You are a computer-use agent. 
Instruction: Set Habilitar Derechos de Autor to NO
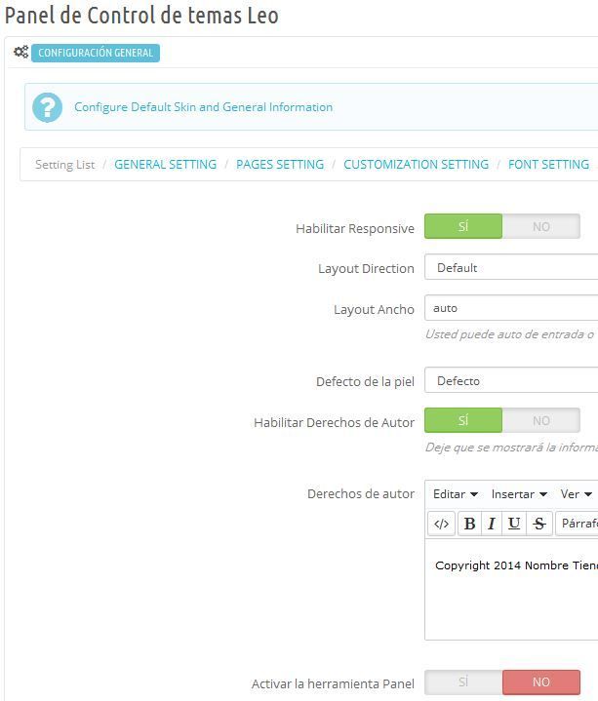541,420
